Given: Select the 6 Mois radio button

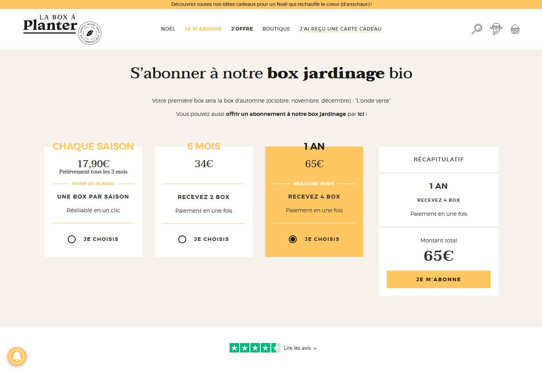Looking at the screenshot, I should click(x=182, y=239).
